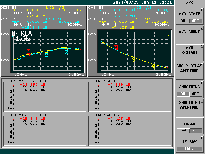Image resolution: width=205 pixels, height=154 pixels.
Task: Click the upper Smo indicator beside the S11 plot
Action: tap(5, 34)
